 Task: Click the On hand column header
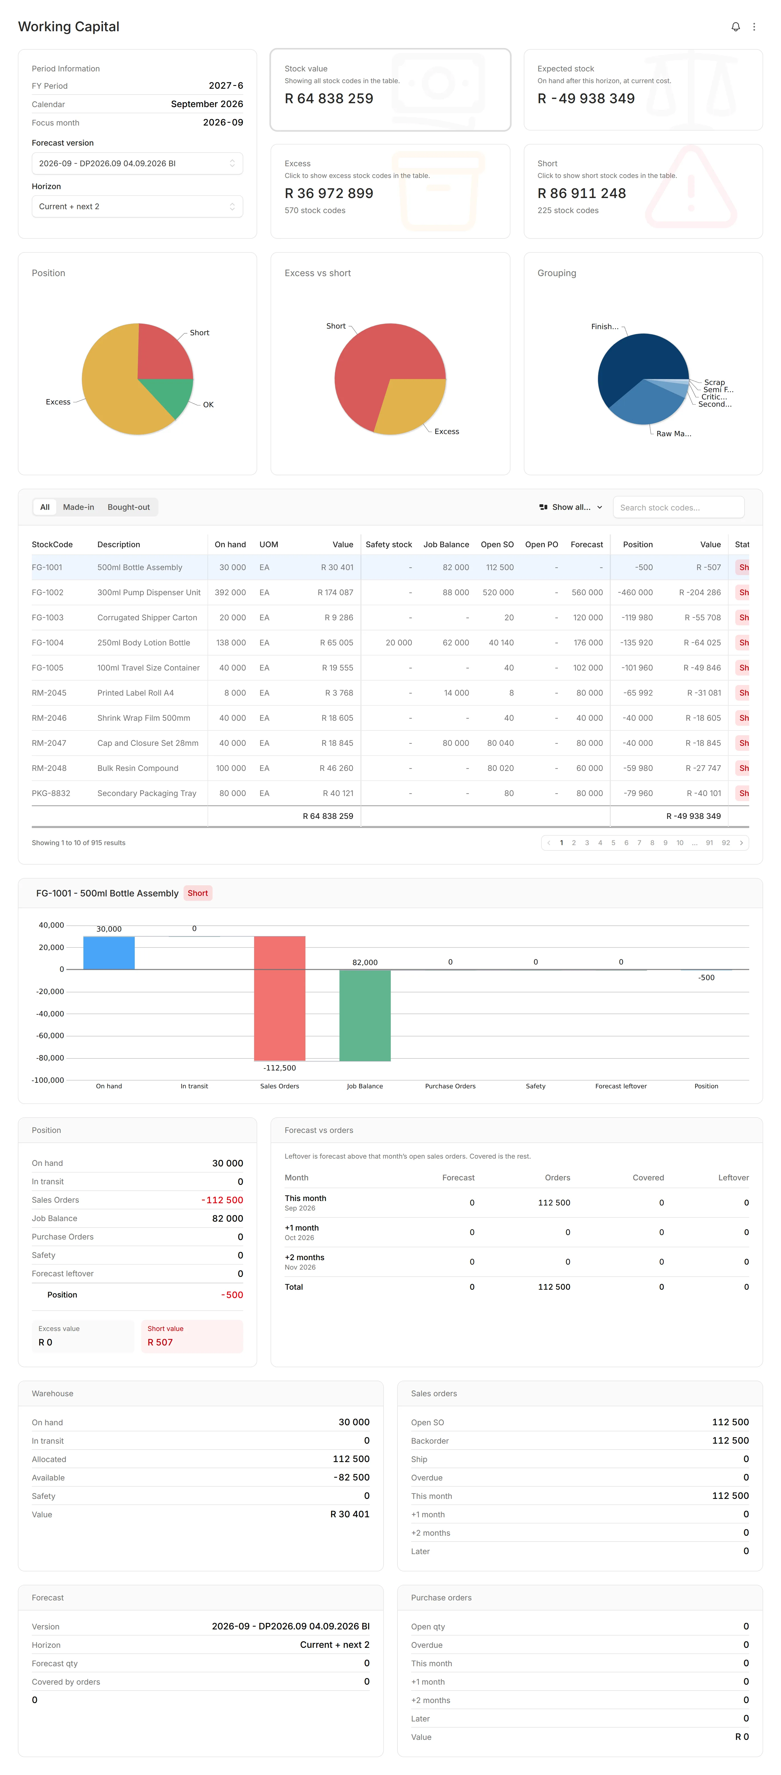pos(230,544)
